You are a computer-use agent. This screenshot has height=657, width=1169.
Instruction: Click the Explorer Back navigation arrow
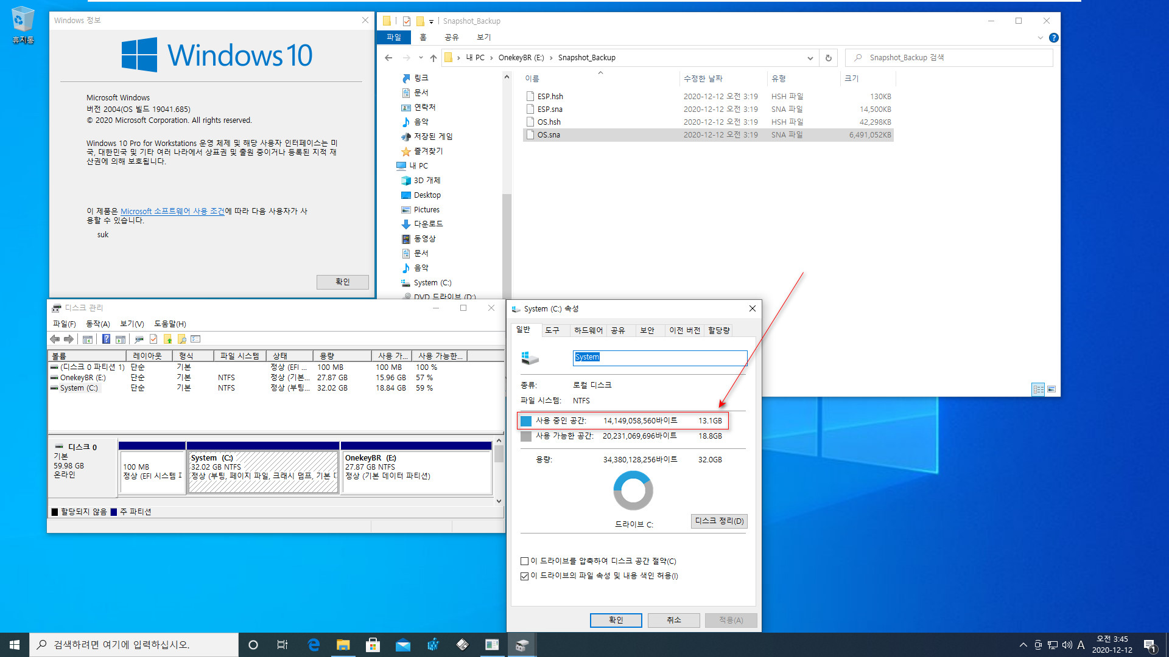(x=388, y=58)
